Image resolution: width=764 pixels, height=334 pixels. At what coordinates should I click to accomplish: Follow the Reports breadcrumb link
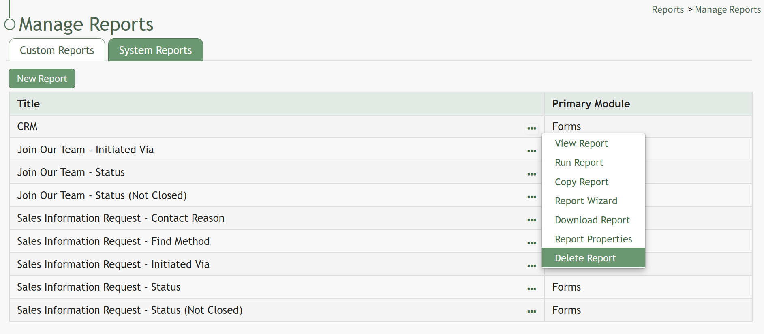click(x=668, y=9)
